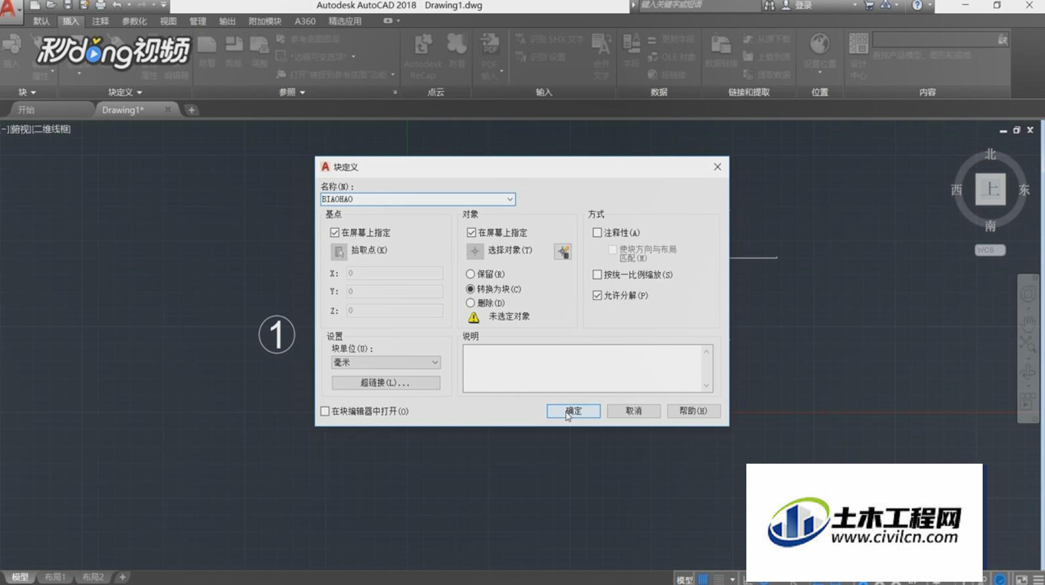Click the 设计中心 design center ribbon icon
The width and height of the screenshot is (1045, 585).
point(858,43)
